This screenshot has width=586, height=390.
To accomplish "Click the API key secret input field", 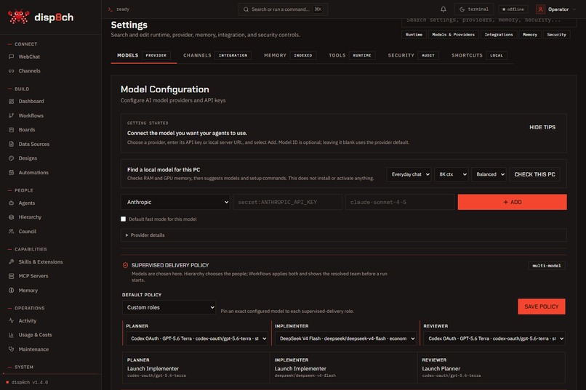I will click(x=287, y=202).
